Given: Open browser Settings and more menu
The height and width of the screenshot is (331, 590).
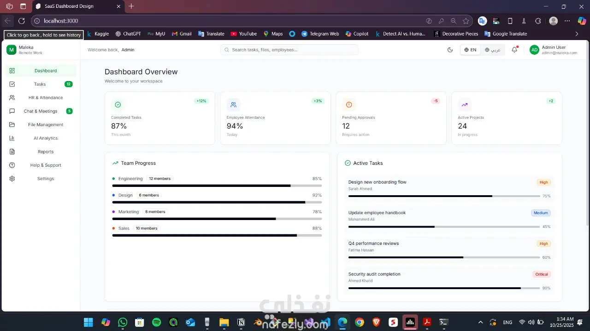Looking at the screenshot, I should (567, 21).
